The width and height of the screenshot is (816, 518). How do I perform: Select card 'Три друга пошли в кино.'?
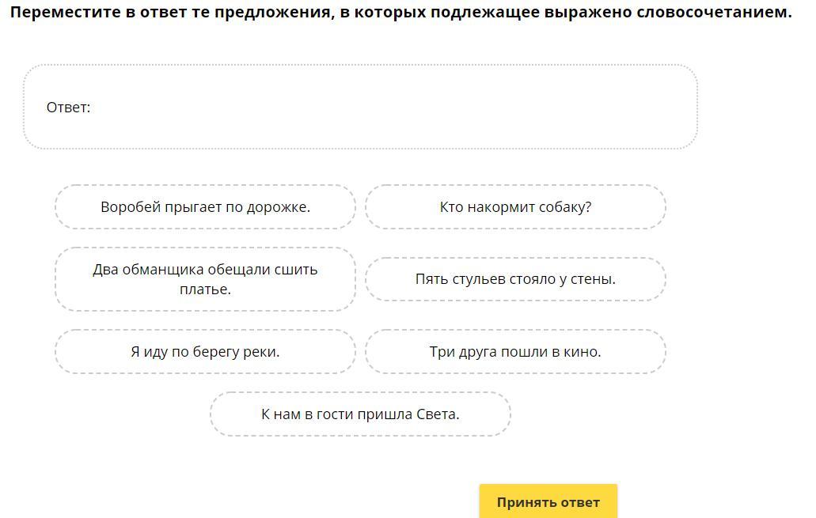[515, 352]
